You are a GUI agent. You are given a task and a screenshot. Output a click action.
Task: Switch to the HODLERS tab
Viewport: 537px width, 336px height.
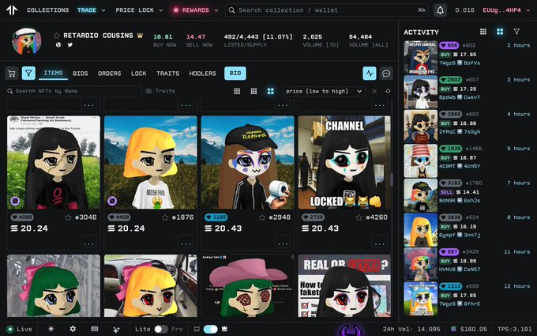coord(202,74)
